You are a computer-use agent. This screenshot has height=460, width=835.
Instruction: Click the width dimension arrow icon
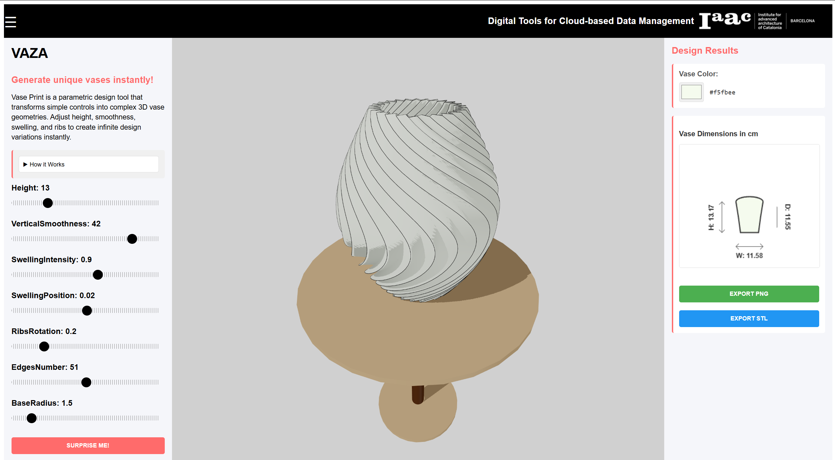click(749, 246)
